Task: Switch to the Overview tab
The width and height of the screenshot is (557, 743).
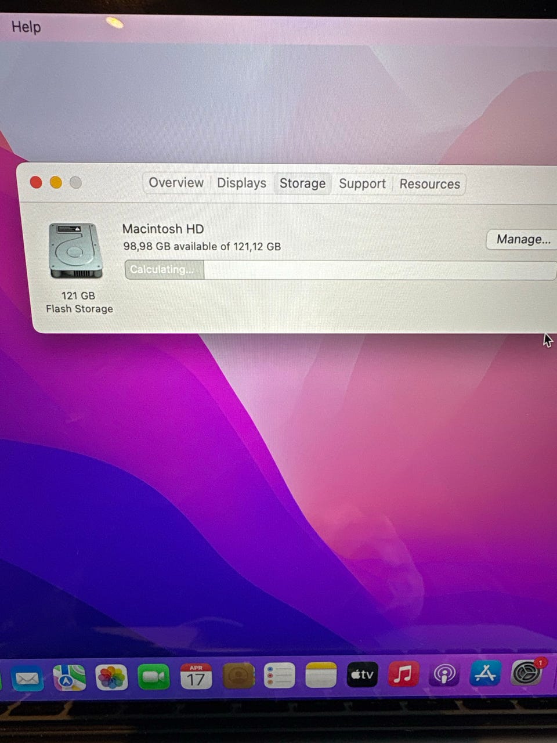Action: tap(176, 183)
